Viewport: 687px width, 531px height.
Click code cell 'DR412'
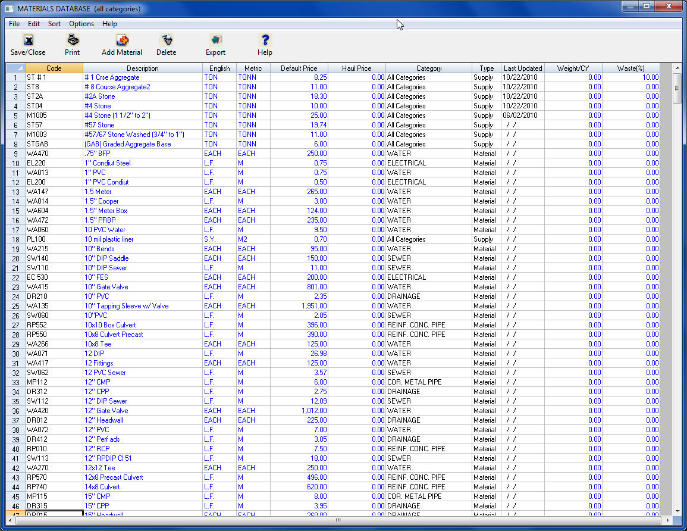coord(54,439)
